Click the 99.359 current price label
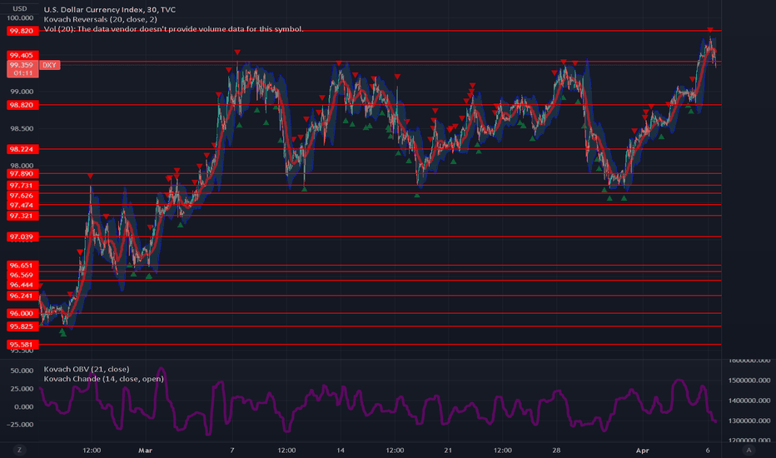Viewport: 776px width, 458px height. pyautogui.click(x=22, y=65)
